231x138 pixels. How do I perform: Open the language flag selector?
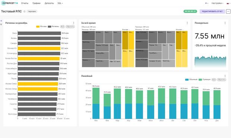tap(228, 3)
